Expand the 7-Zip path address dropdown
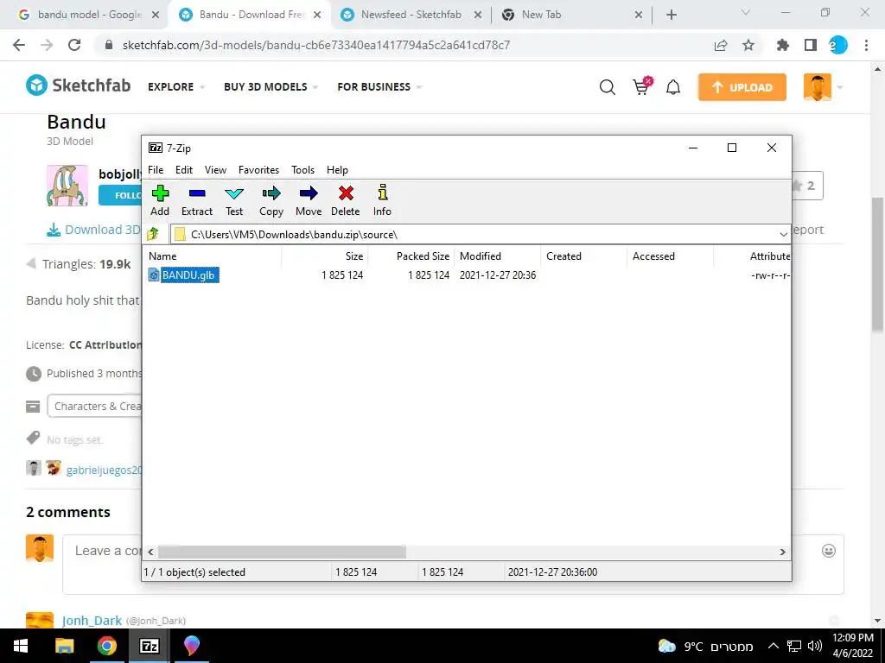 [x=783, y=235]
